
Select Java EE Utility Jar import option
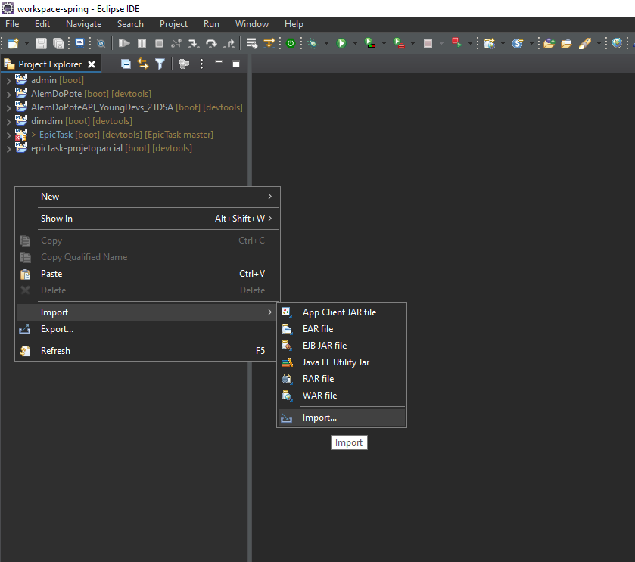pos(342,362)
